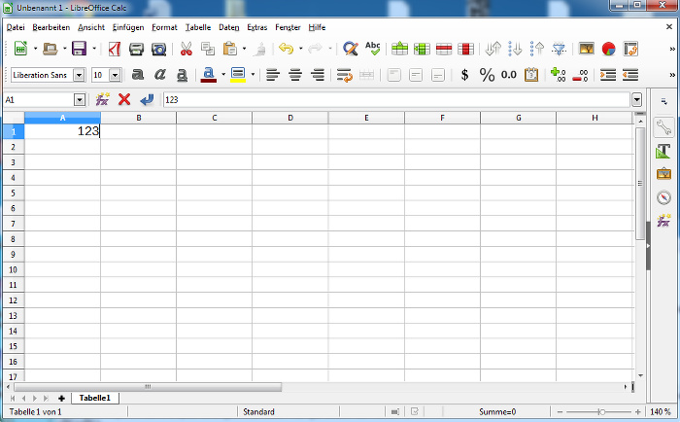The width and height of the screenshot is (680, 422).
Task: Open the Undo history dropdown arrow
Action: pos(300,49)
